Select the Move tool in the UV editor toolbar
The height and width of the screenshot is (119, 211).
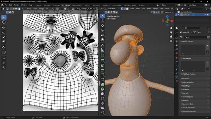click(x=4, y=27)
